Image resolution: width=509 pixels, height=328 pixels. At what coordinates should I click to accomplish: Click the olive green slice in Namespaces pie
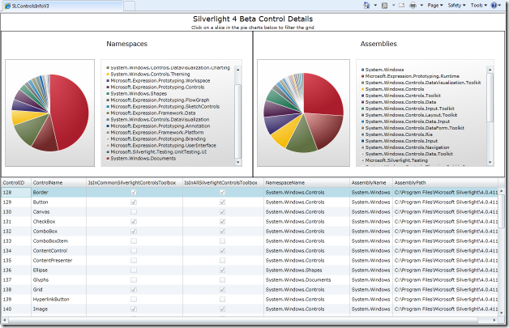tap(31, 131)
